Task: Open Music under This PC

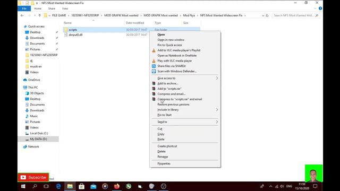Action: tap(33, 116)
